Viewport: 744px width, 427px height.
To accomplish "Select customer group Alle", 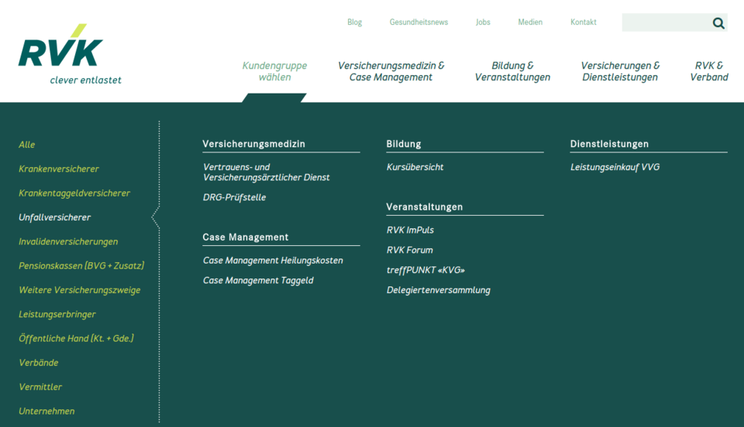I will pyautogui.click(x=26, y=145).
